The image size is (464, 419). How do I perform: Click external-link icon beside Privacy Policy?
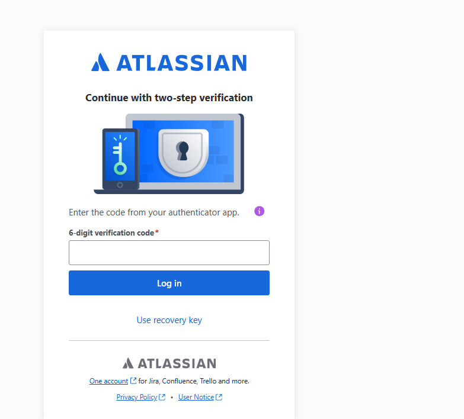(x=162, y=397)
